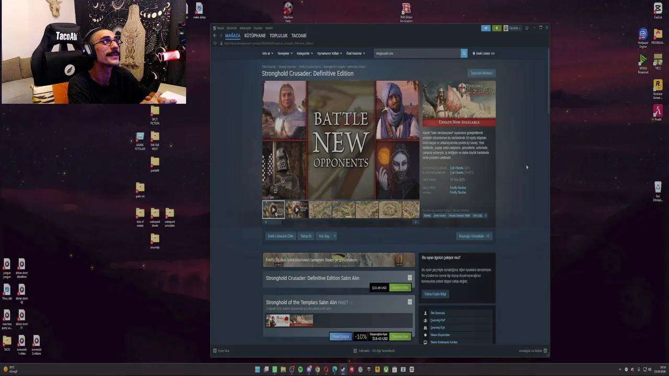669x376 pixels.
Task: Open the Geri Dönüşüm recycle bin
Action: [658, 191]
